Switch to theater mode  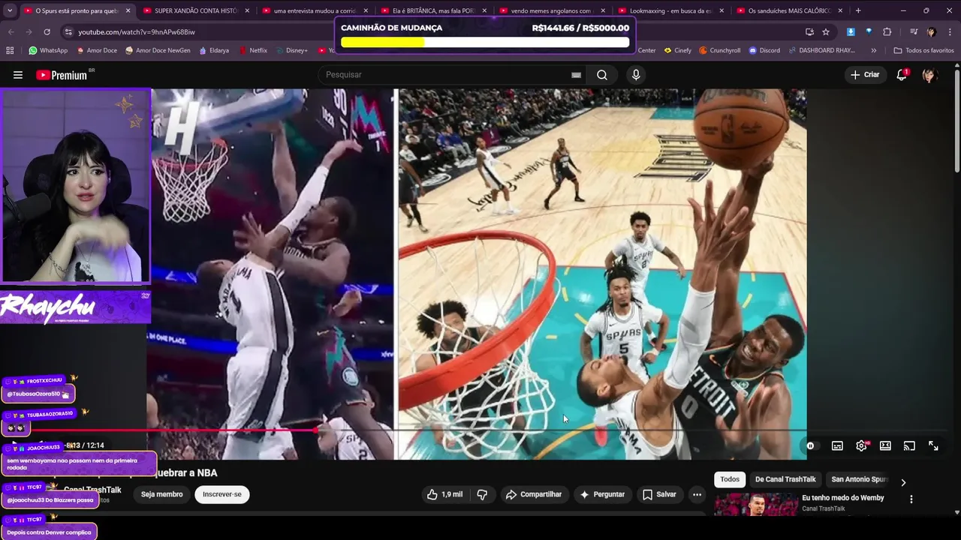click(885, 445)
